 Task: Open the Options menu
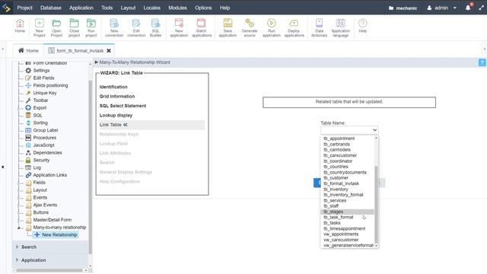click(203, 8)
